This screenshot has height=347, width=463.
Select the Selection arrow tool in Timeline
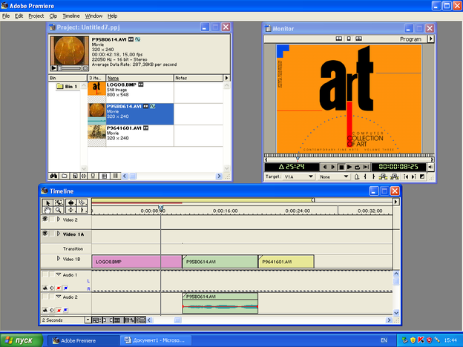[x=47, y=202]
